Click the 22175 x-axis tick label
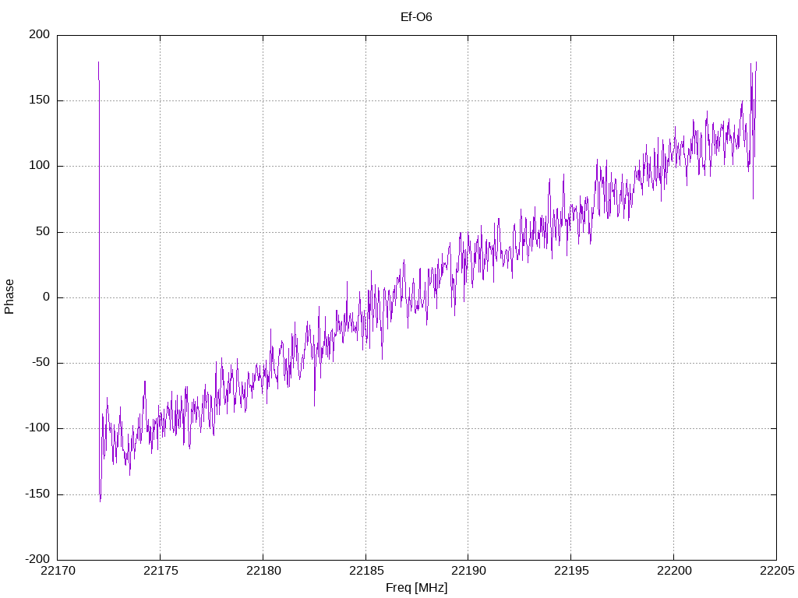 (x=161, y=571)
